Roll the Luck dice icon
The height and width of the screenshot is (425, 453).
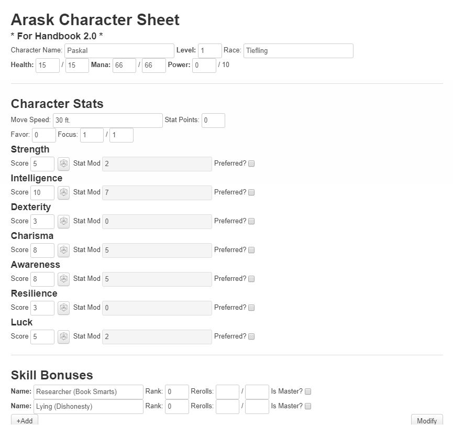[63, 337]
